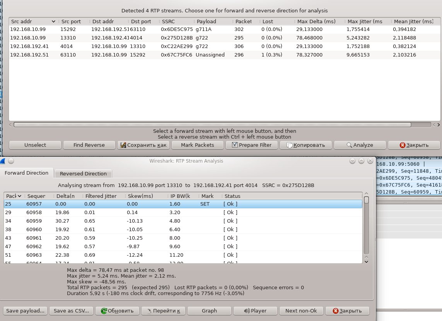Click right arrow of streams horizontal scrollbar
This screenshot has width=442, height=321.
[x=439, y=125]
